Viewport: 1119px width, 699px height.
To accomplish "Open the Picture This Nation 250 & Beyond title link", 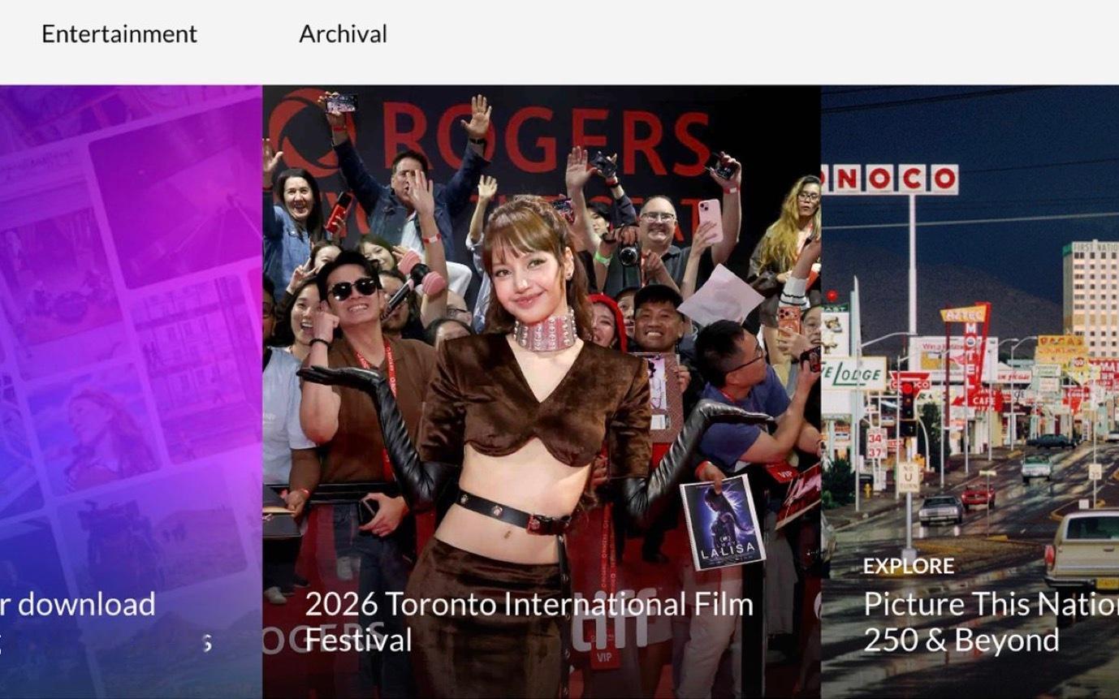I will point(991,622).
